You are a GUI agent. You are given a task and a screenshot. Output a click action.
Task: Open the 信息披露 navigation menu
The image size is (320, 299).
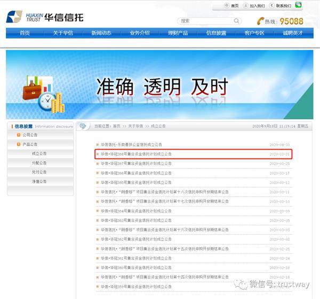(x=216, y=33)
